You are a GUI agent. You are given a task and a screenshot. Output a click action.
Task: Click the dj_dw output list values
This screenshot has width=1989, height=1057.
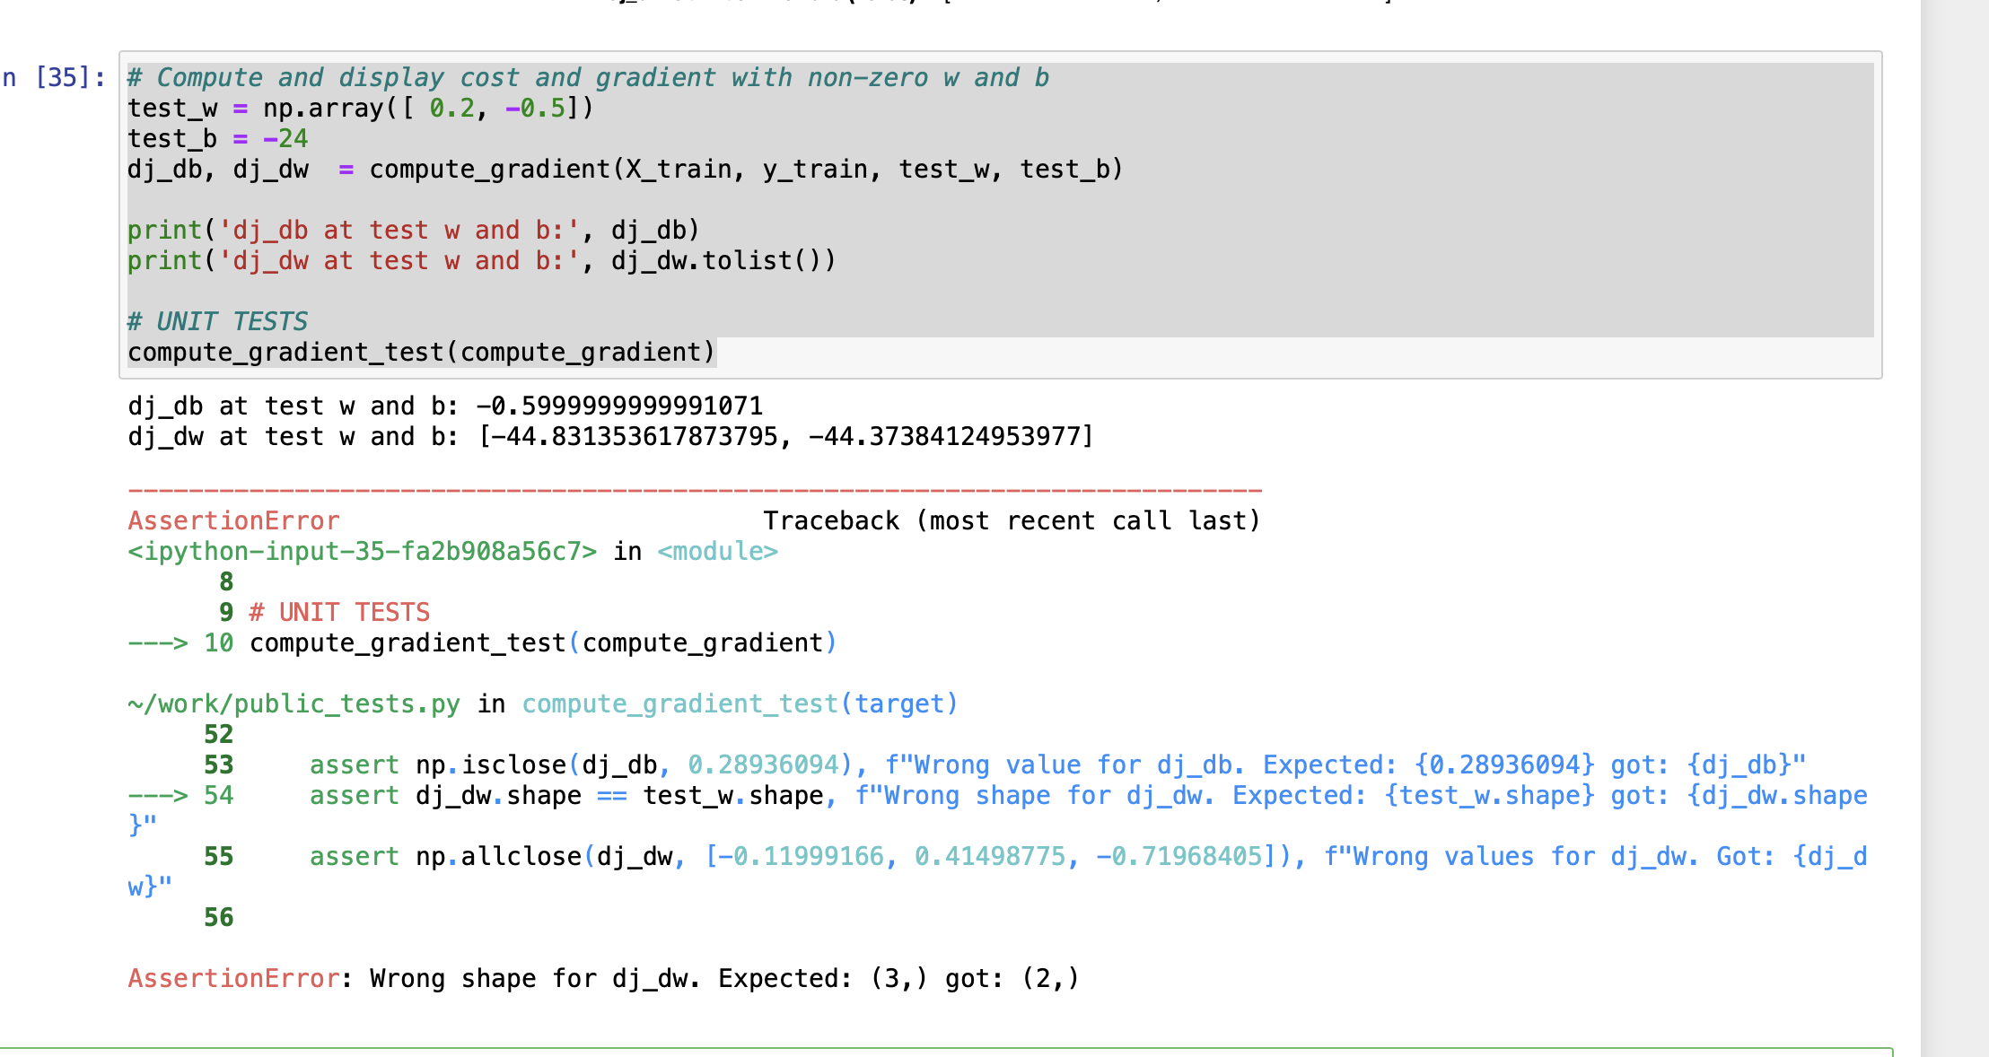pyautogui.click(x=786, y=437)
